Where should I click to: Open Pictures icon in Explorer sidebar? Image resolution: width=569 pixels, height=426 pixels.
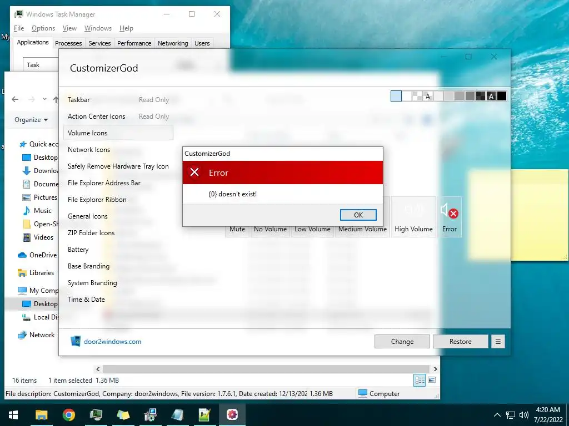coord(27,197)
